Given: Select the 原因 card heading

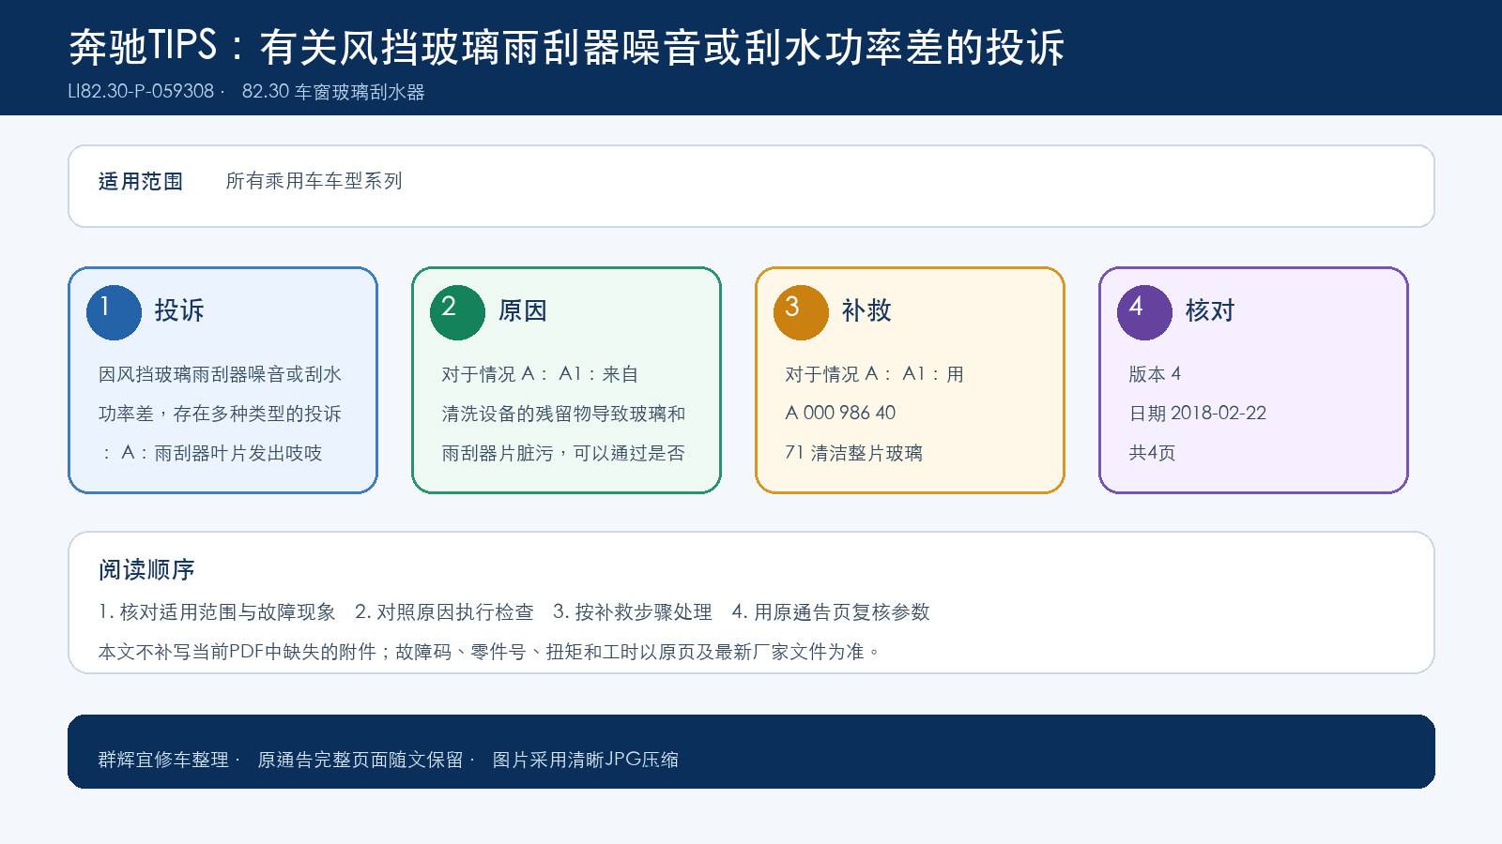Looking at the screenshot, I should click(x=523, y=310).
